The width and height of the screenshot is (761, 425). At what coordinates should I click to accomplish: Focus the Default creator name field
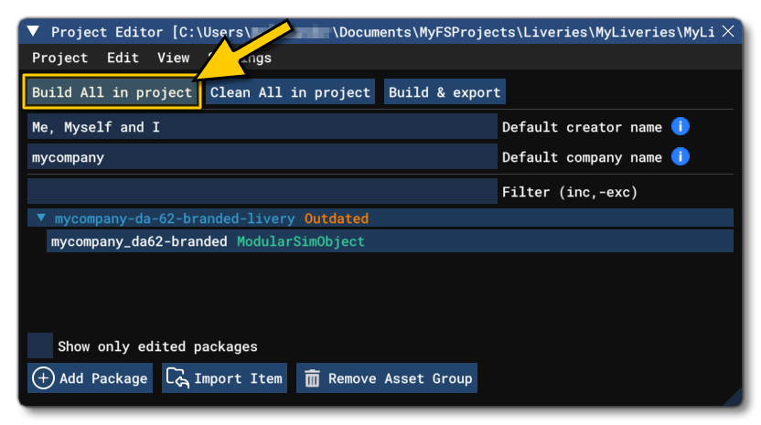click(262, 127)
